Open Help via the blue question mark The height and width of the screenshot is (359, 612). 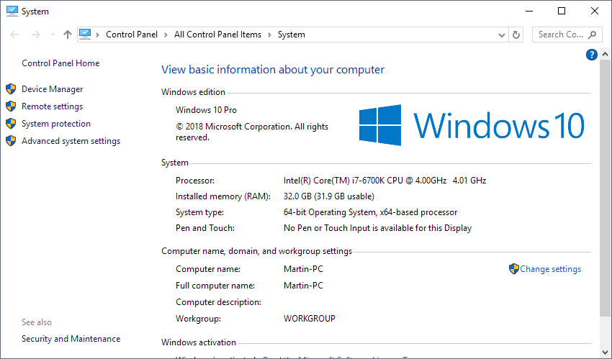(x=592, y=55)
